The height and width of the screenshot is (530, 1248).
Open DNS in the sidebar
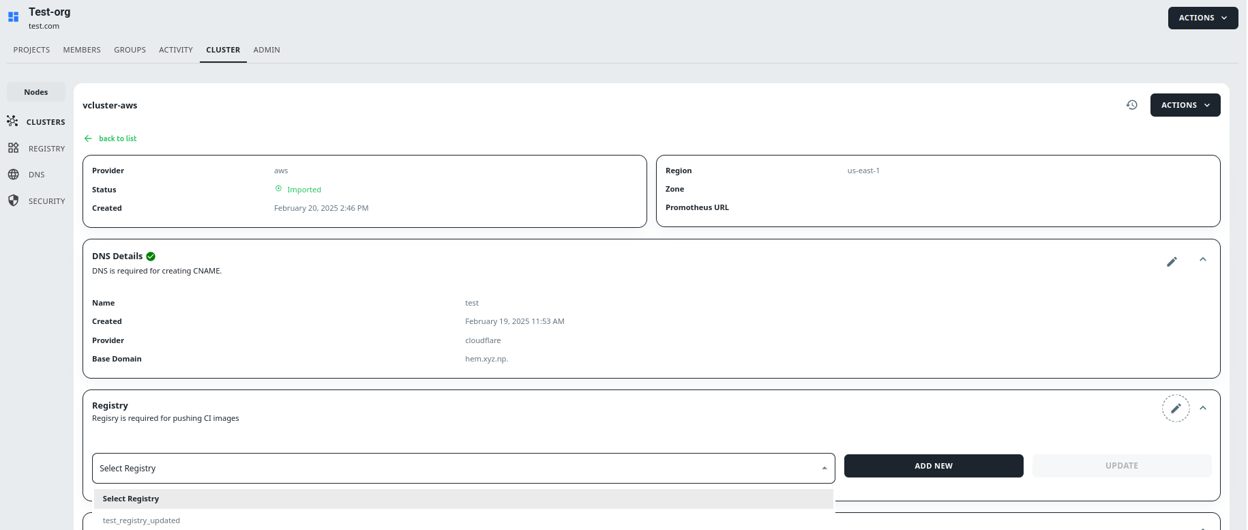37,175
